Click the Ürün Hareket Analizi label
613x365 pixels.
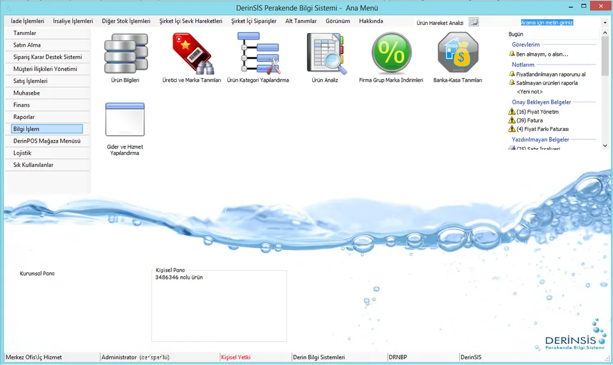[x=440, y=22]
